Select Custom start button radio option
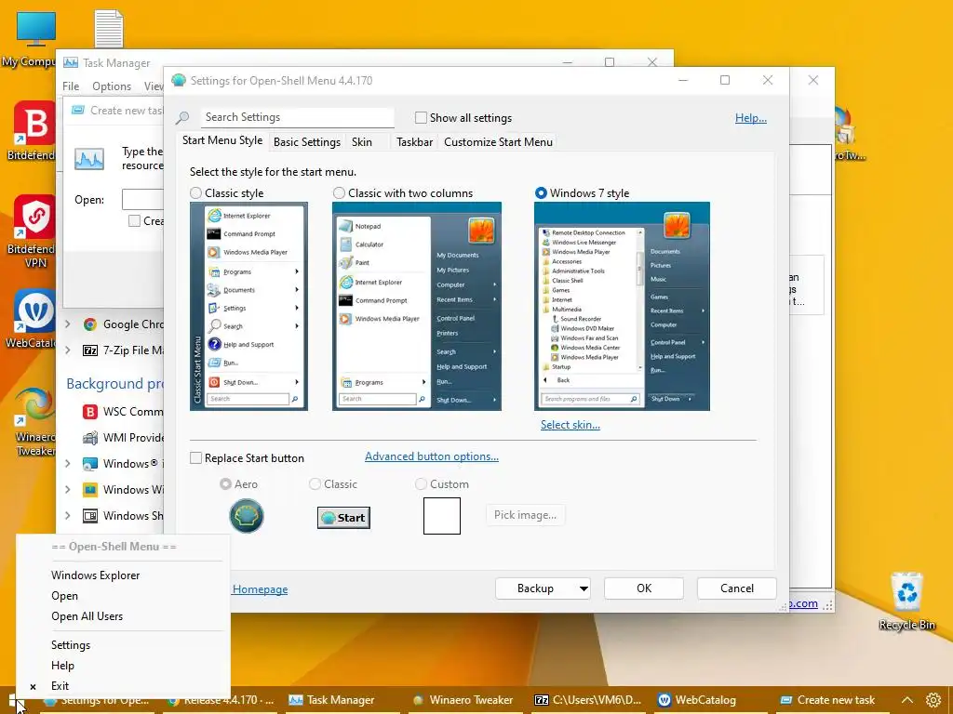Screen dimensions: 953x714 coord(421,483)
